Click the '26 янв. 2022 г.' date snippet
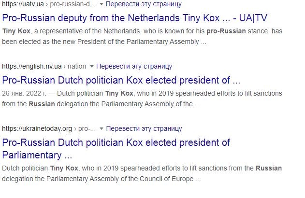Screen dimensions: 305x198 coord(24,93)
